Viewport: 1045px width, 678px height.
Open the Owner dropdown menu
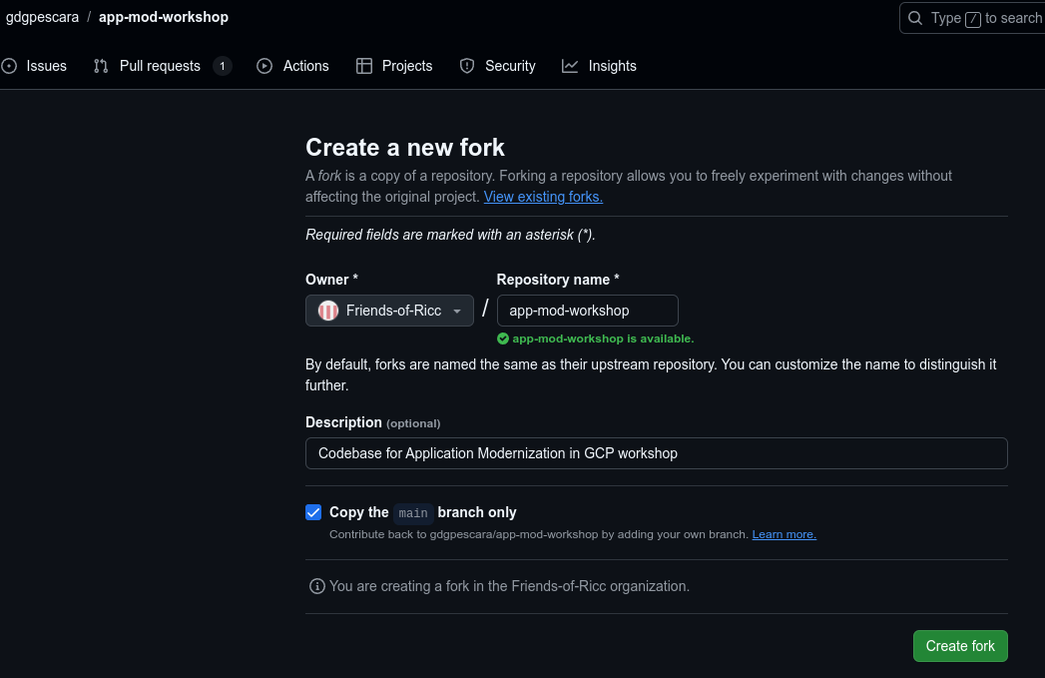pyautogui.click(x=389, y=311)
